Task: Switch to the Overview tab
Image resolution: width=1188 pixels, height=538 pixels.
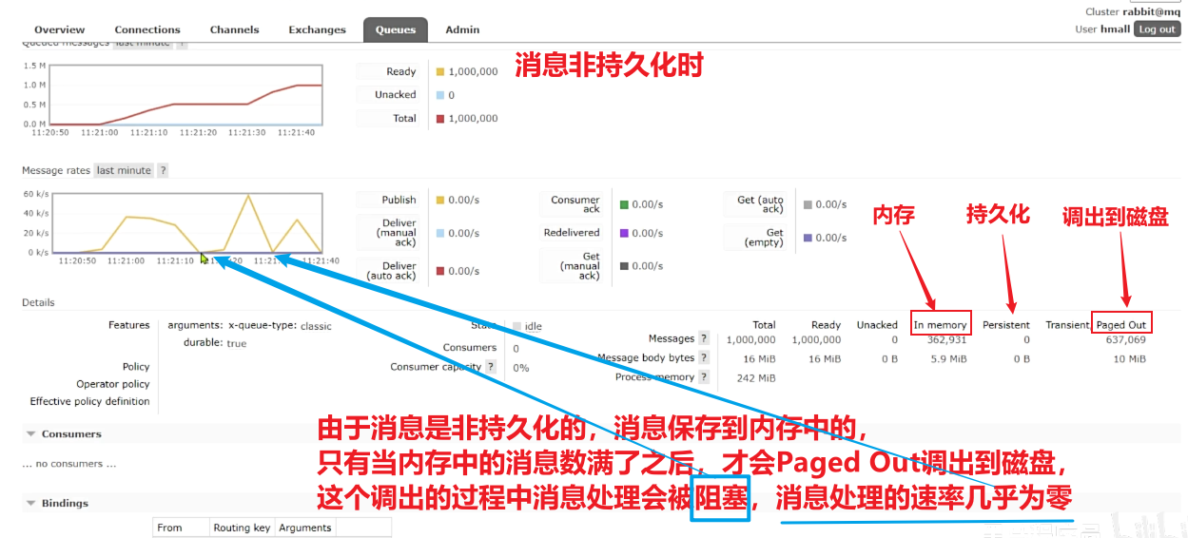Action: point(59,29)
